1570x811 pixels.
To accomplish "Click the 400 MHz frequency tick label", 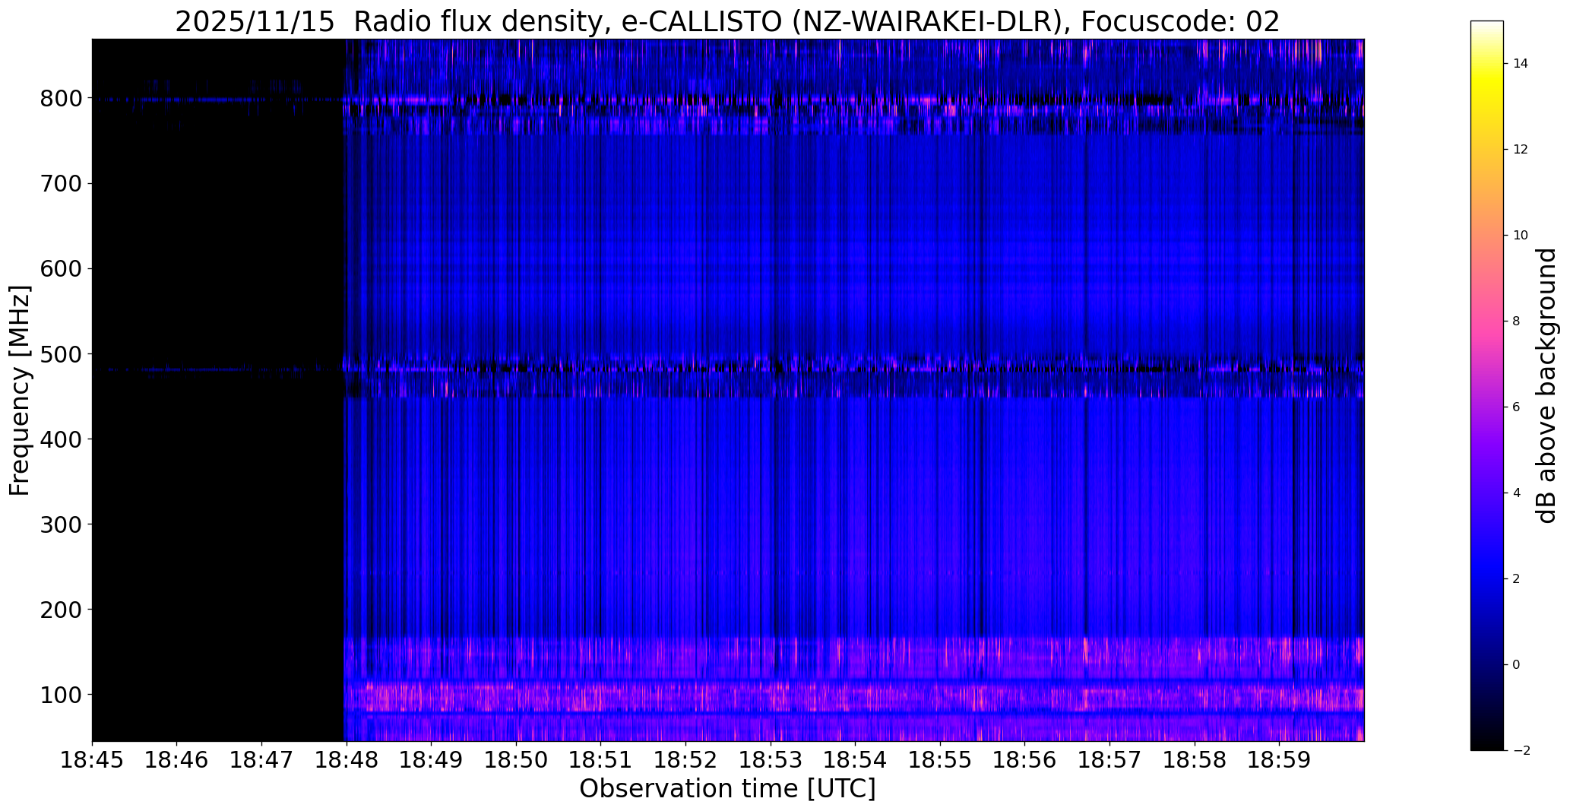I will click(x=60, y=439).
